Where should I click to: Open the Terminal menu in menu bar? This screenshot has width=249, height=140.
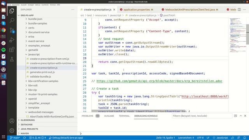[53, 5]
